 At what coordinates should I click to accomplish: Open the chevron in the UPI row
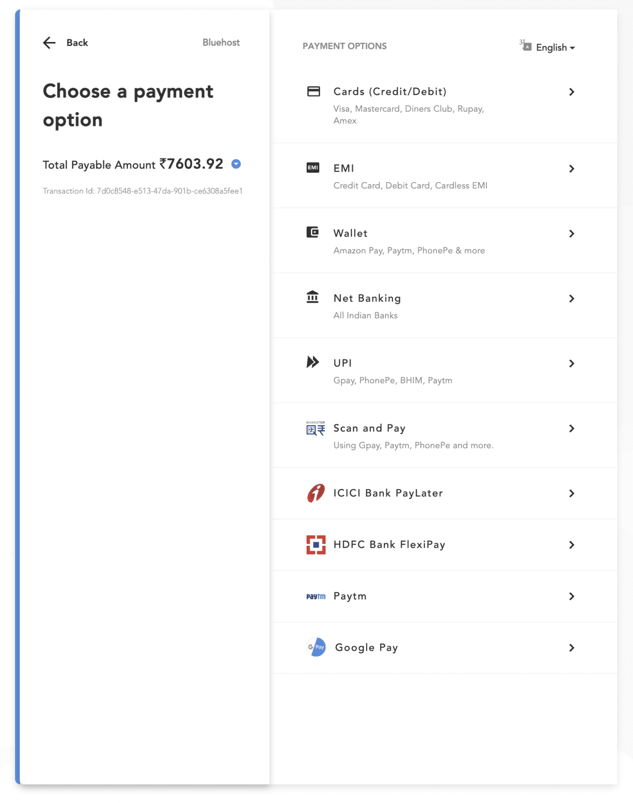(x=572, y=364)
